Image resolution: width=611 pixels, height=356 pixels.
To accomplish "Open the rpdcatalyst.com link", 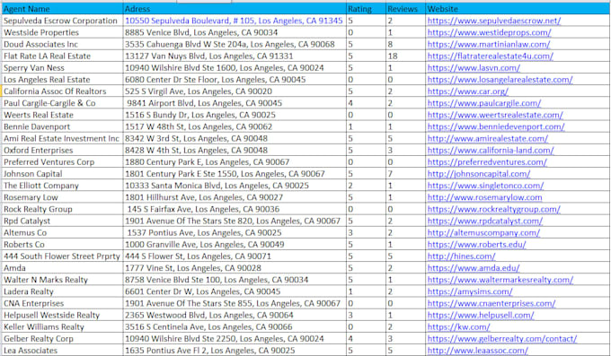I will [x=484, y=221].
